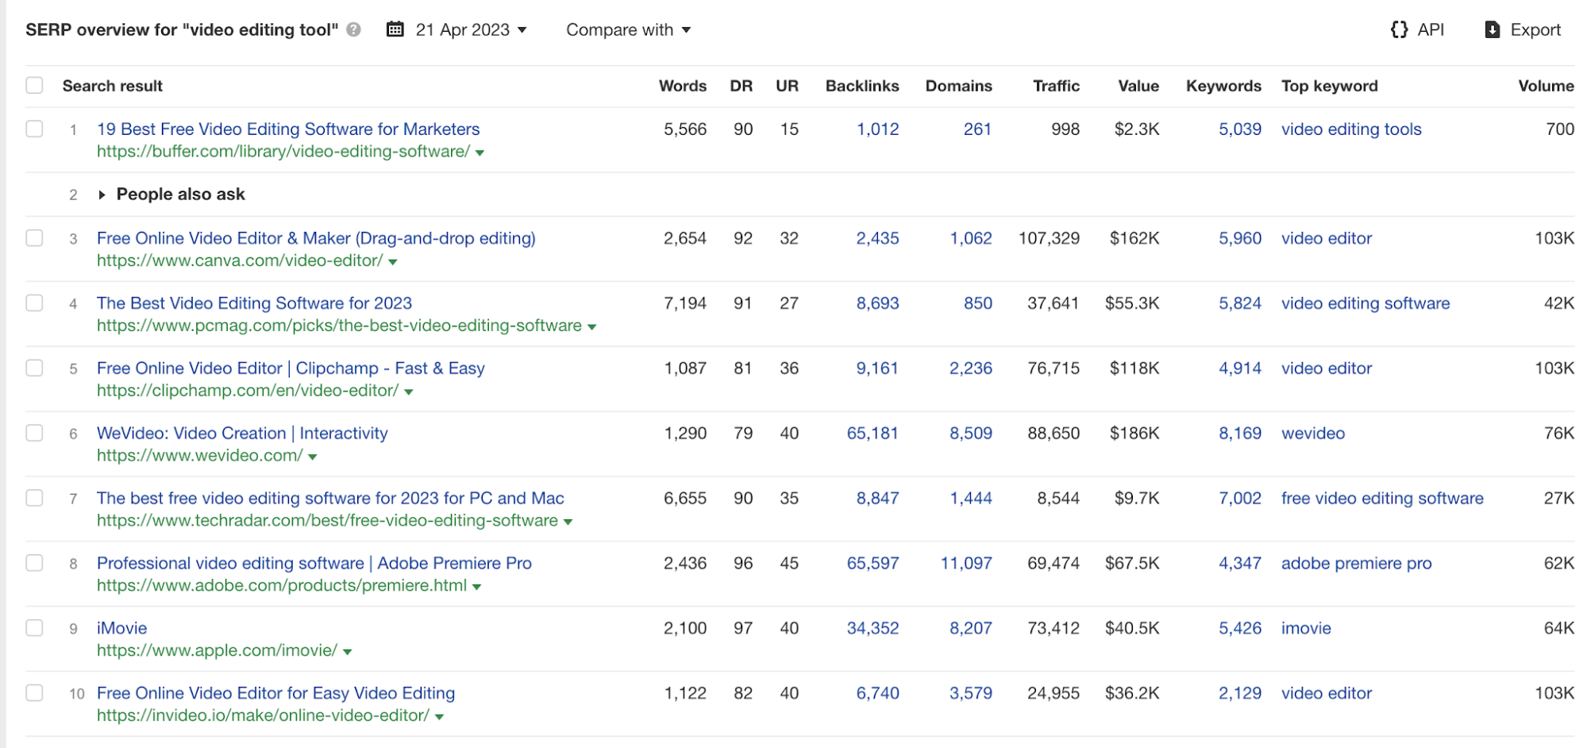Open top keyword imovie
The height and width of the screenshot is (748, 1587).
point(1306,628)
